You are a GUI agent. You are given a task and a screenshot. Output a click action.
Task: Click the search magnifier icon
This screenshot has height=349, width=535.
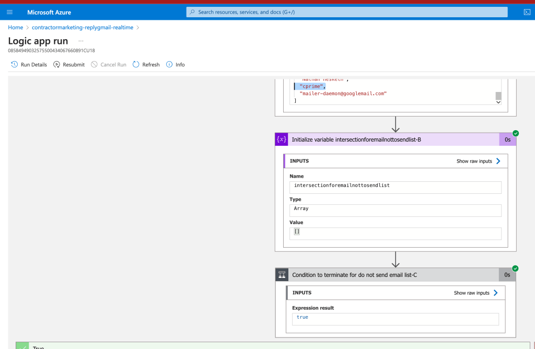(x=192, y=12)
